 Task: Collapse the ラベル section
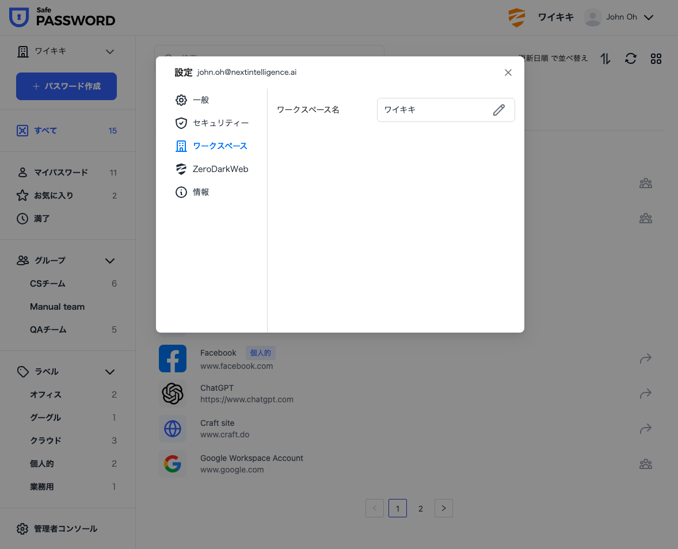[x=110, y=372]
